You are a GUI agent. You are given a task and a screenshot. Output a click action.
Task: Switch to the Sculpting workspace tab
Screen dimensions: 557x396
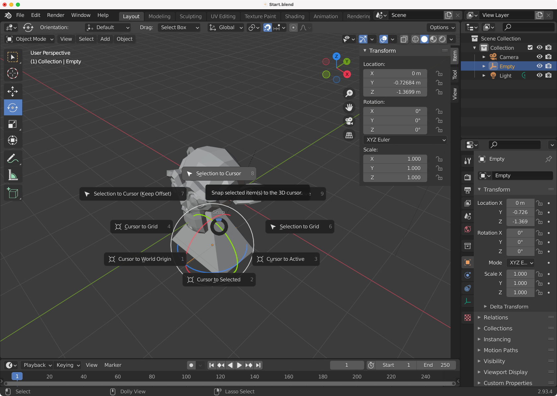tap(190, 16)
